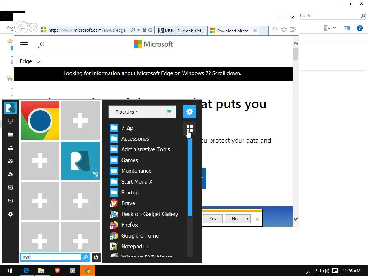
Task: Refresh the page in IE
Action: (150, 30)
